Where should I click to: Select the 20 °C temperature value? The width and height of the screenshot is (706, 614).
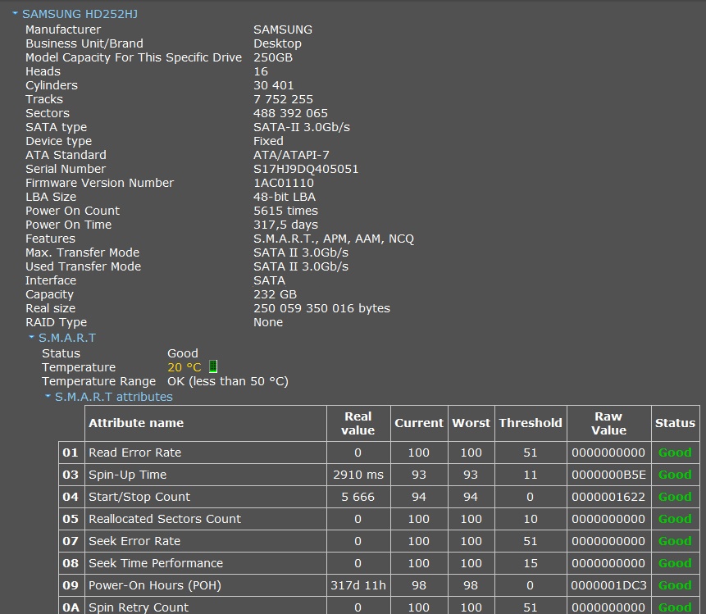(184, 367)
